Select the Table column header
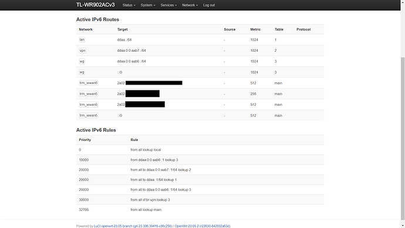The width and height of the screenshot is (405, 228). [x=279, y=29]
